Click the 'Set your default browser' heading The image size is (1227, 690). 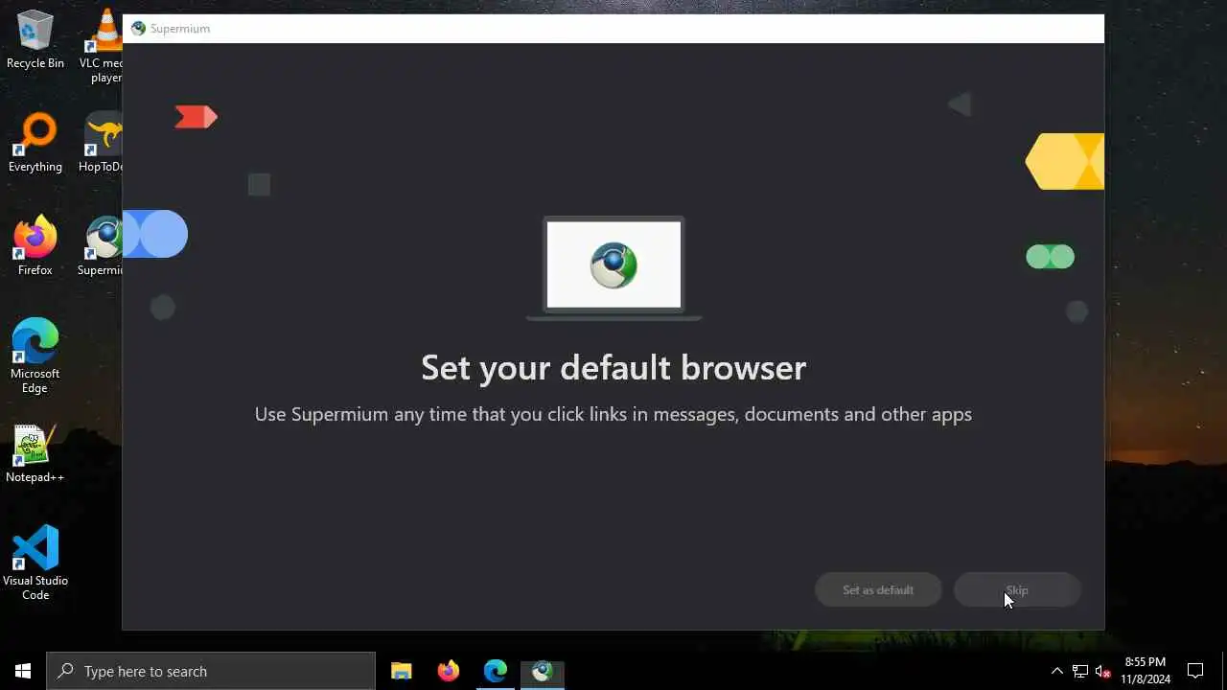pos(613,367)
